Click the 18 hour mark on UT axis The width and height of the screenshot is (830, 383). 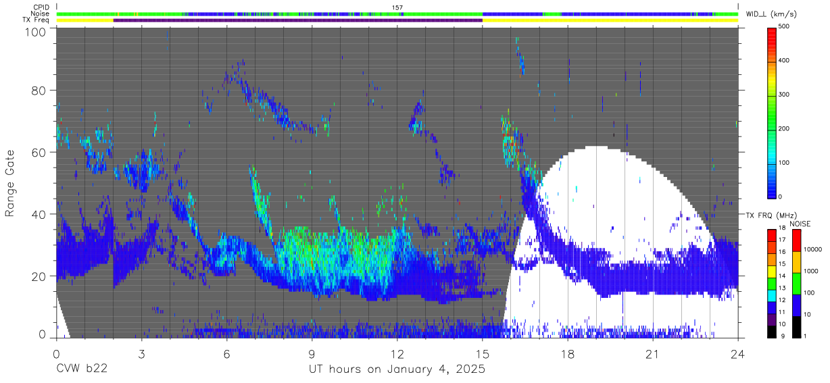568,353
